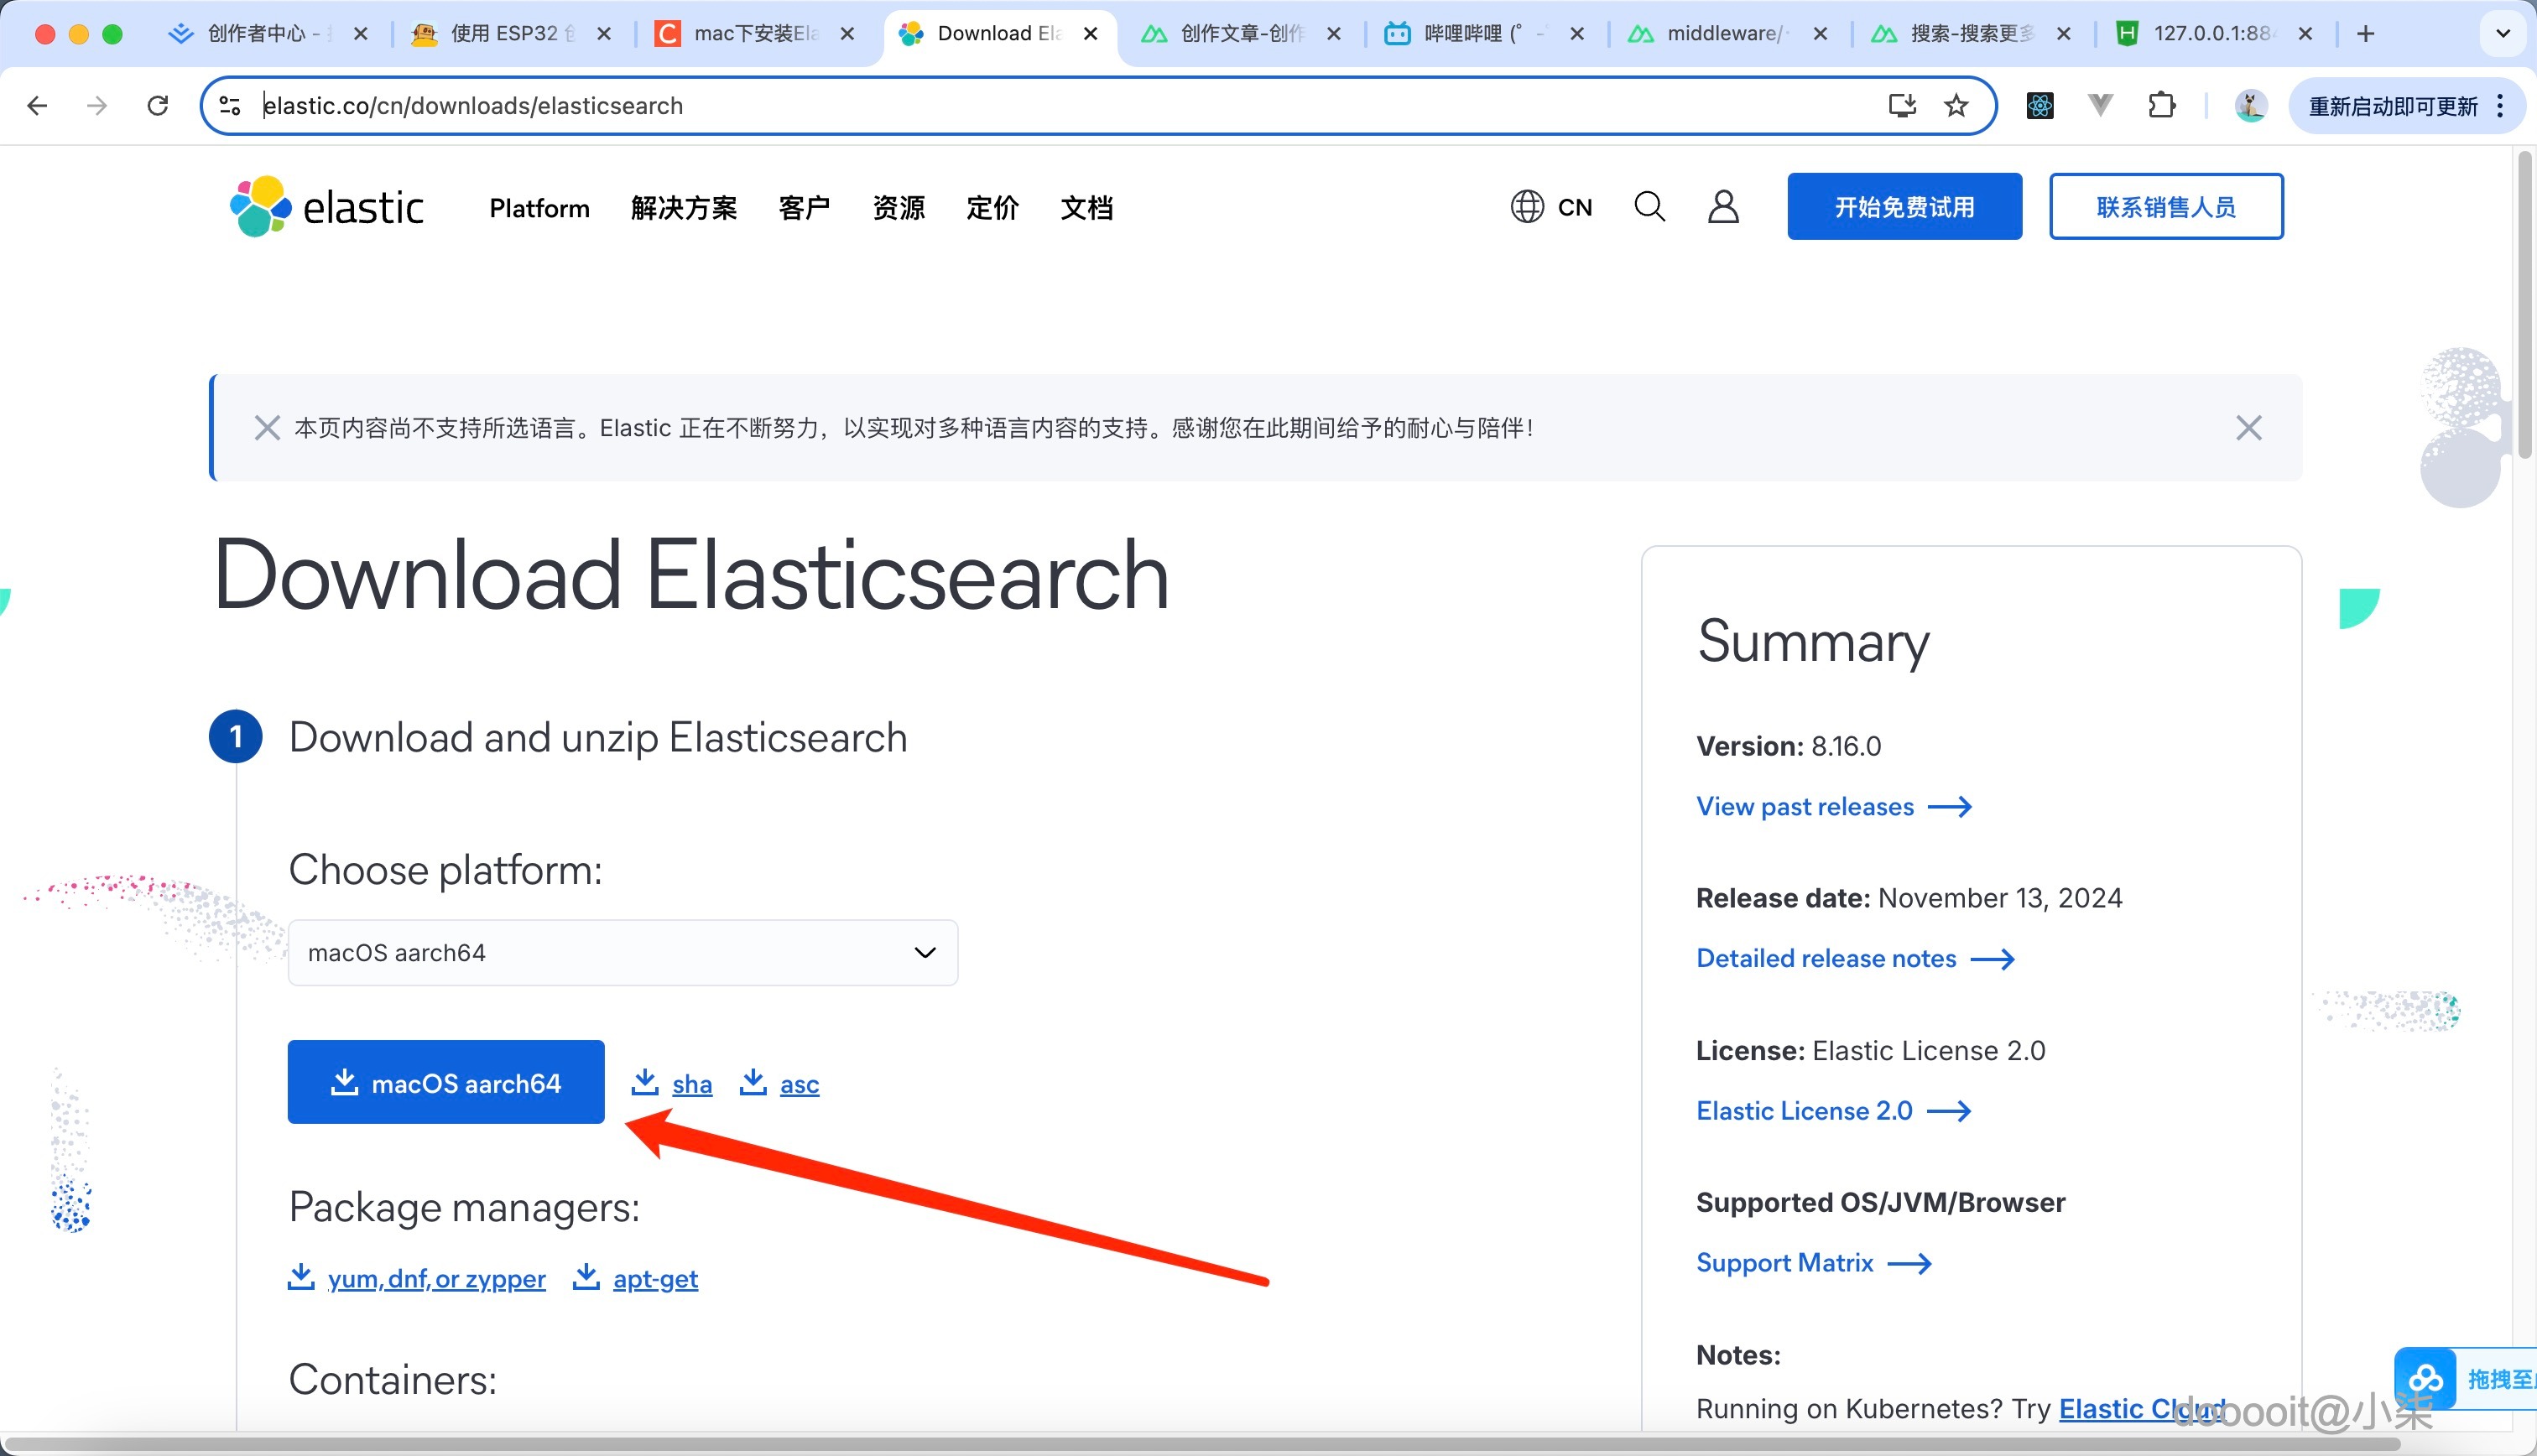Bookmark page with the star icon
The image size is (2537, 1456).
point(1956,106)
